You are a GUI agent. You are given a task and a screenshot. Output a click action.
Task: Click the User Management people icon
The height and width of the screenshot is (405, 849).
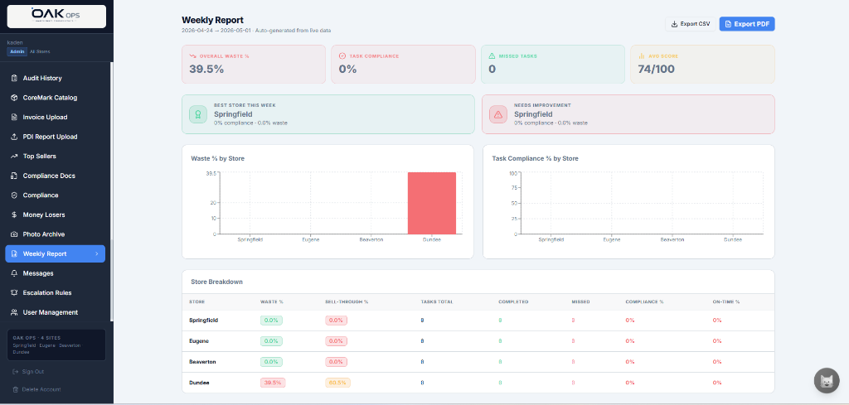pyautogui.click(x=14, y=312)
